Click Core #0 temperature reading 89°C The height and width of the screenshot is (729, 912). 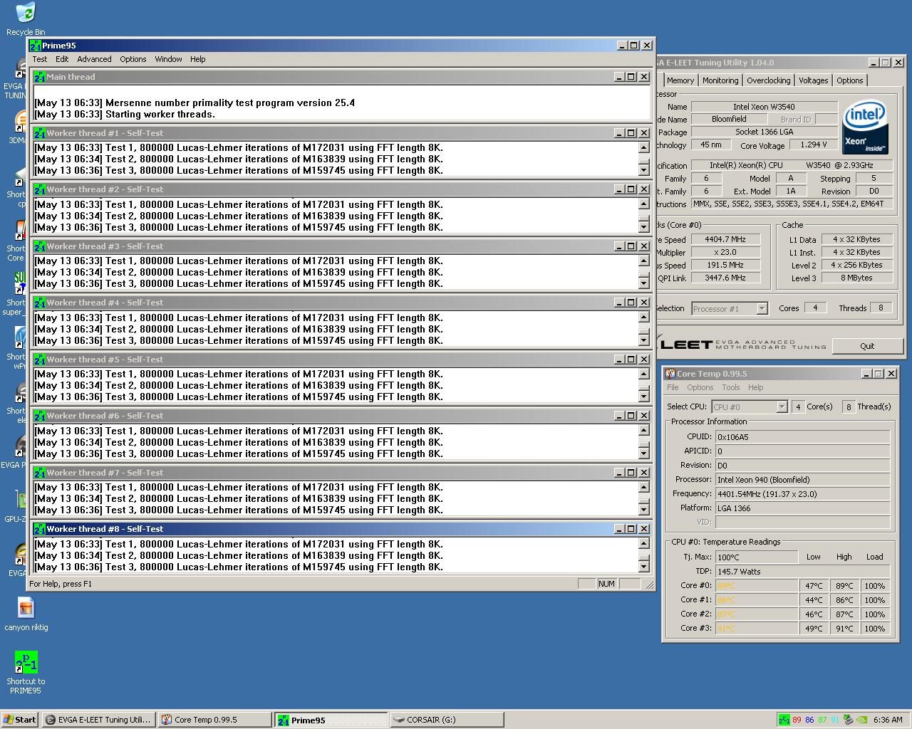click(757, 586)
